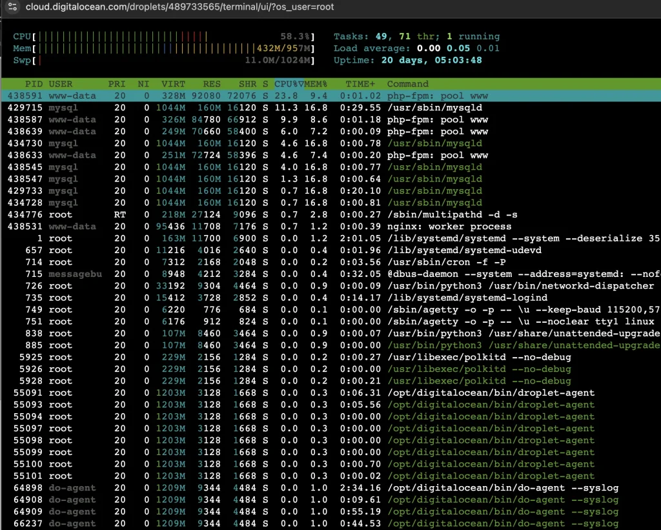Select droplet-agent thread PID 55101
This screenshot has height=530, width=661.
coord(330,476)
